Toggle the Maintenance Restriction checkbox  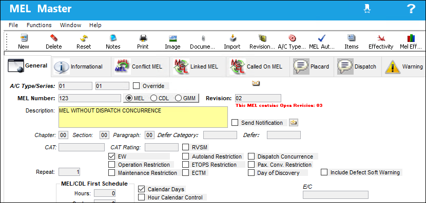click(x=111, y=173)
